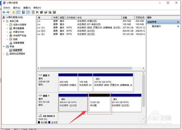
Task: Collapse the 磁盘管理 section in actions pane
Action: point(178,22)
